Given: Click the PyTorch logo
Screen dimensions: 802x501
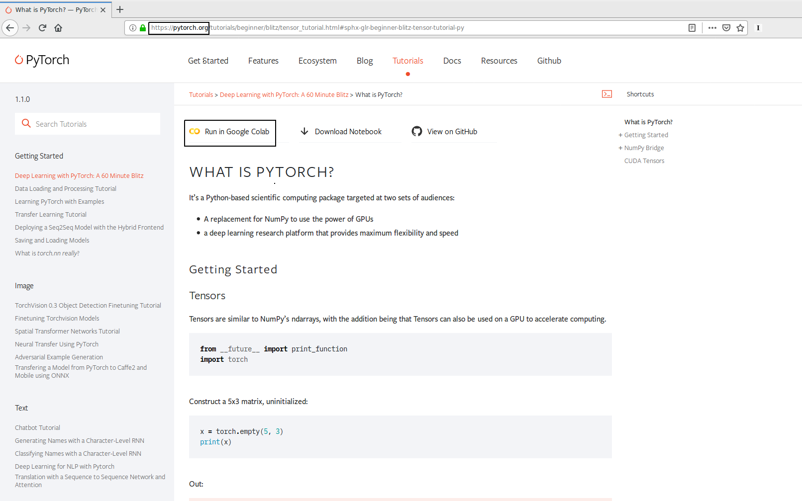Looking at the screenshot, I should [x=42, y=60].
